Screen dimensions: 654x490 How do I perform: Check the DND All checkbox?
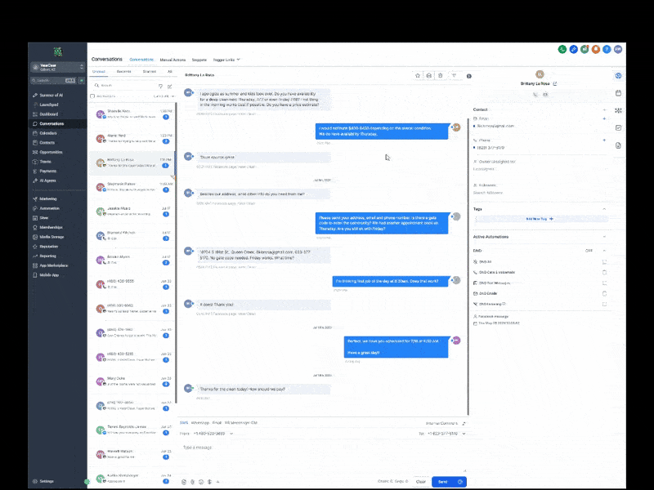604,261
